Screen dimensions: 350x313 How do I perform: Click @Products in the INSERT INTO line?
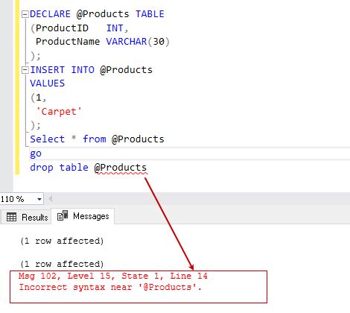pyautogui.click(x=127, y=70)
